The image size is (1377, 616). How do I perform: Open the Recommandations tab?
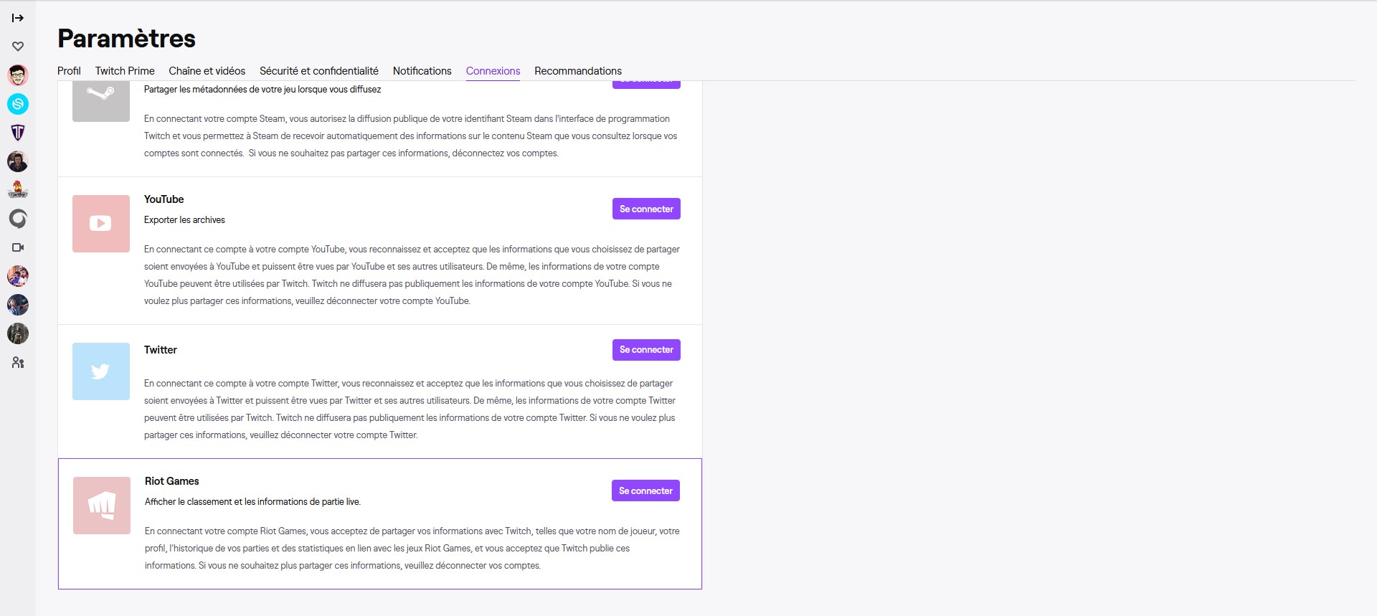click(x=578, y=71)
